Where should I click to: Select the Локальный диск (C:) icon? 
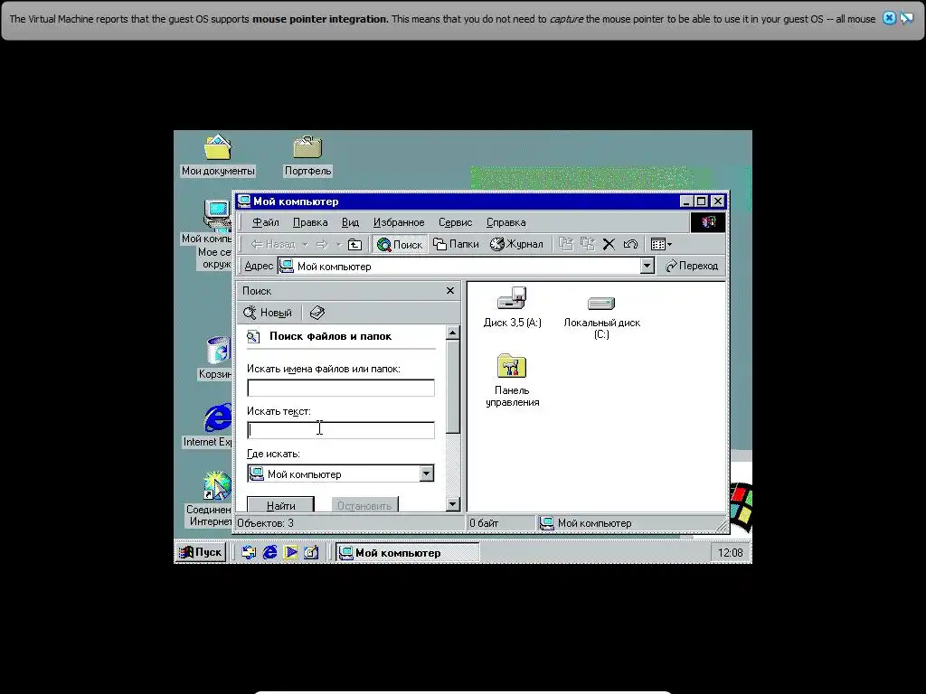pos(601,317)
